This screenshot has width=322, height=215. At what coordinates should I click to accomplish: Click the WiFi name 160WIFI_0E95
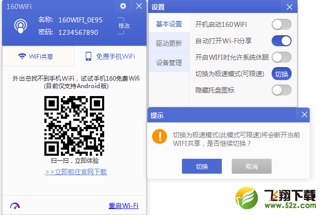80,20
